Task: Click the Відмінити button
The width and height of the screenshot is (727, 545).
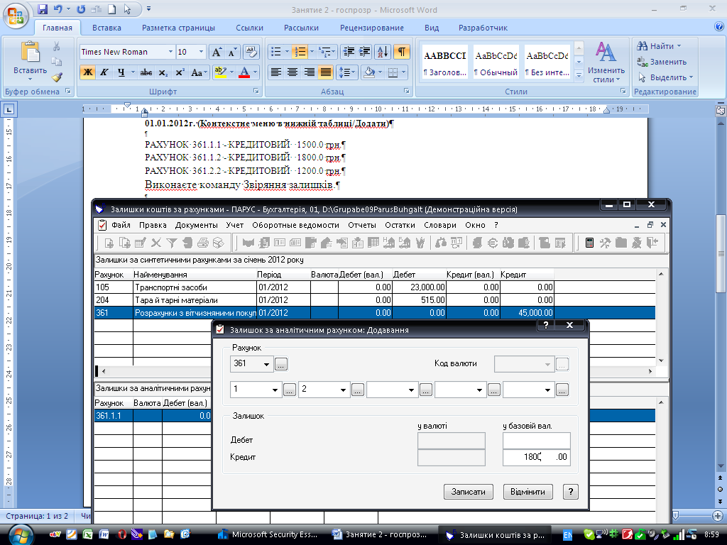Action: point(528,492)
